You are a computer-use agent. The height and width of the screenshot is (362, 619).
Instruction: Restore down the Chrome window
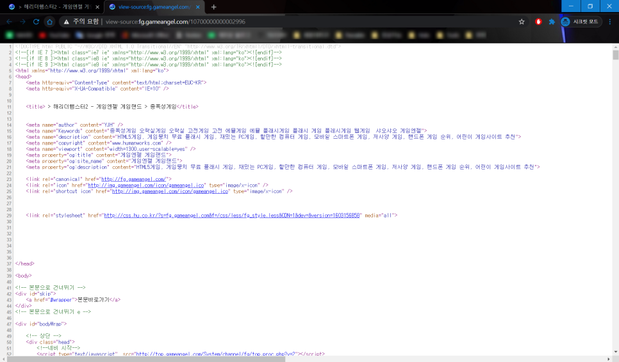590,6
